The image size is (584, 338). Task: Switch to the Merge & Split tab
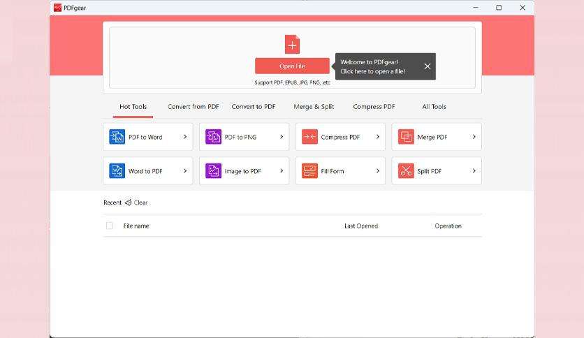click(314, 106)
